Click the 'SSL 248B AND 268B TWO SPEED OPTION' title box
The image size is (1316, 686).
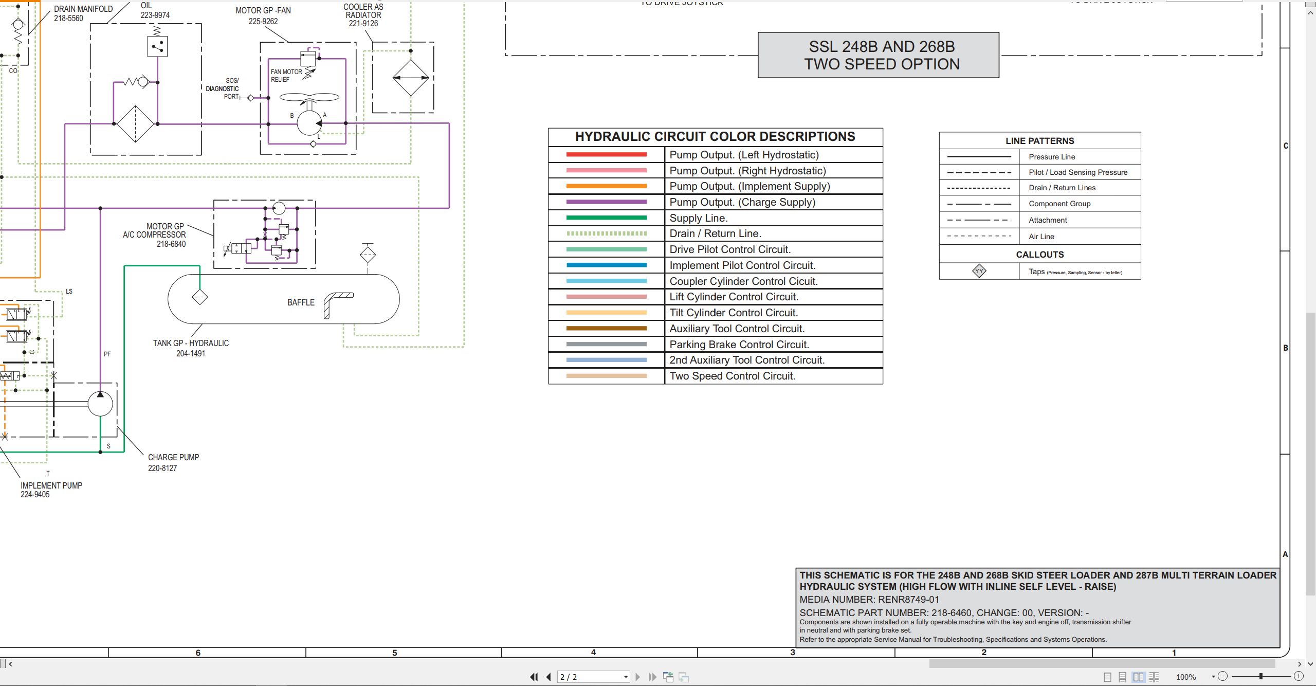(x=879, y=55)
